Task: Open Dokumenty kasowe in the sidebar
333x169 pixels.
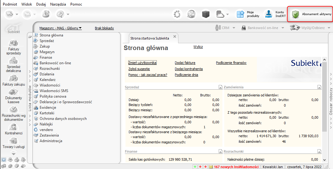Action: coord(13,92)
